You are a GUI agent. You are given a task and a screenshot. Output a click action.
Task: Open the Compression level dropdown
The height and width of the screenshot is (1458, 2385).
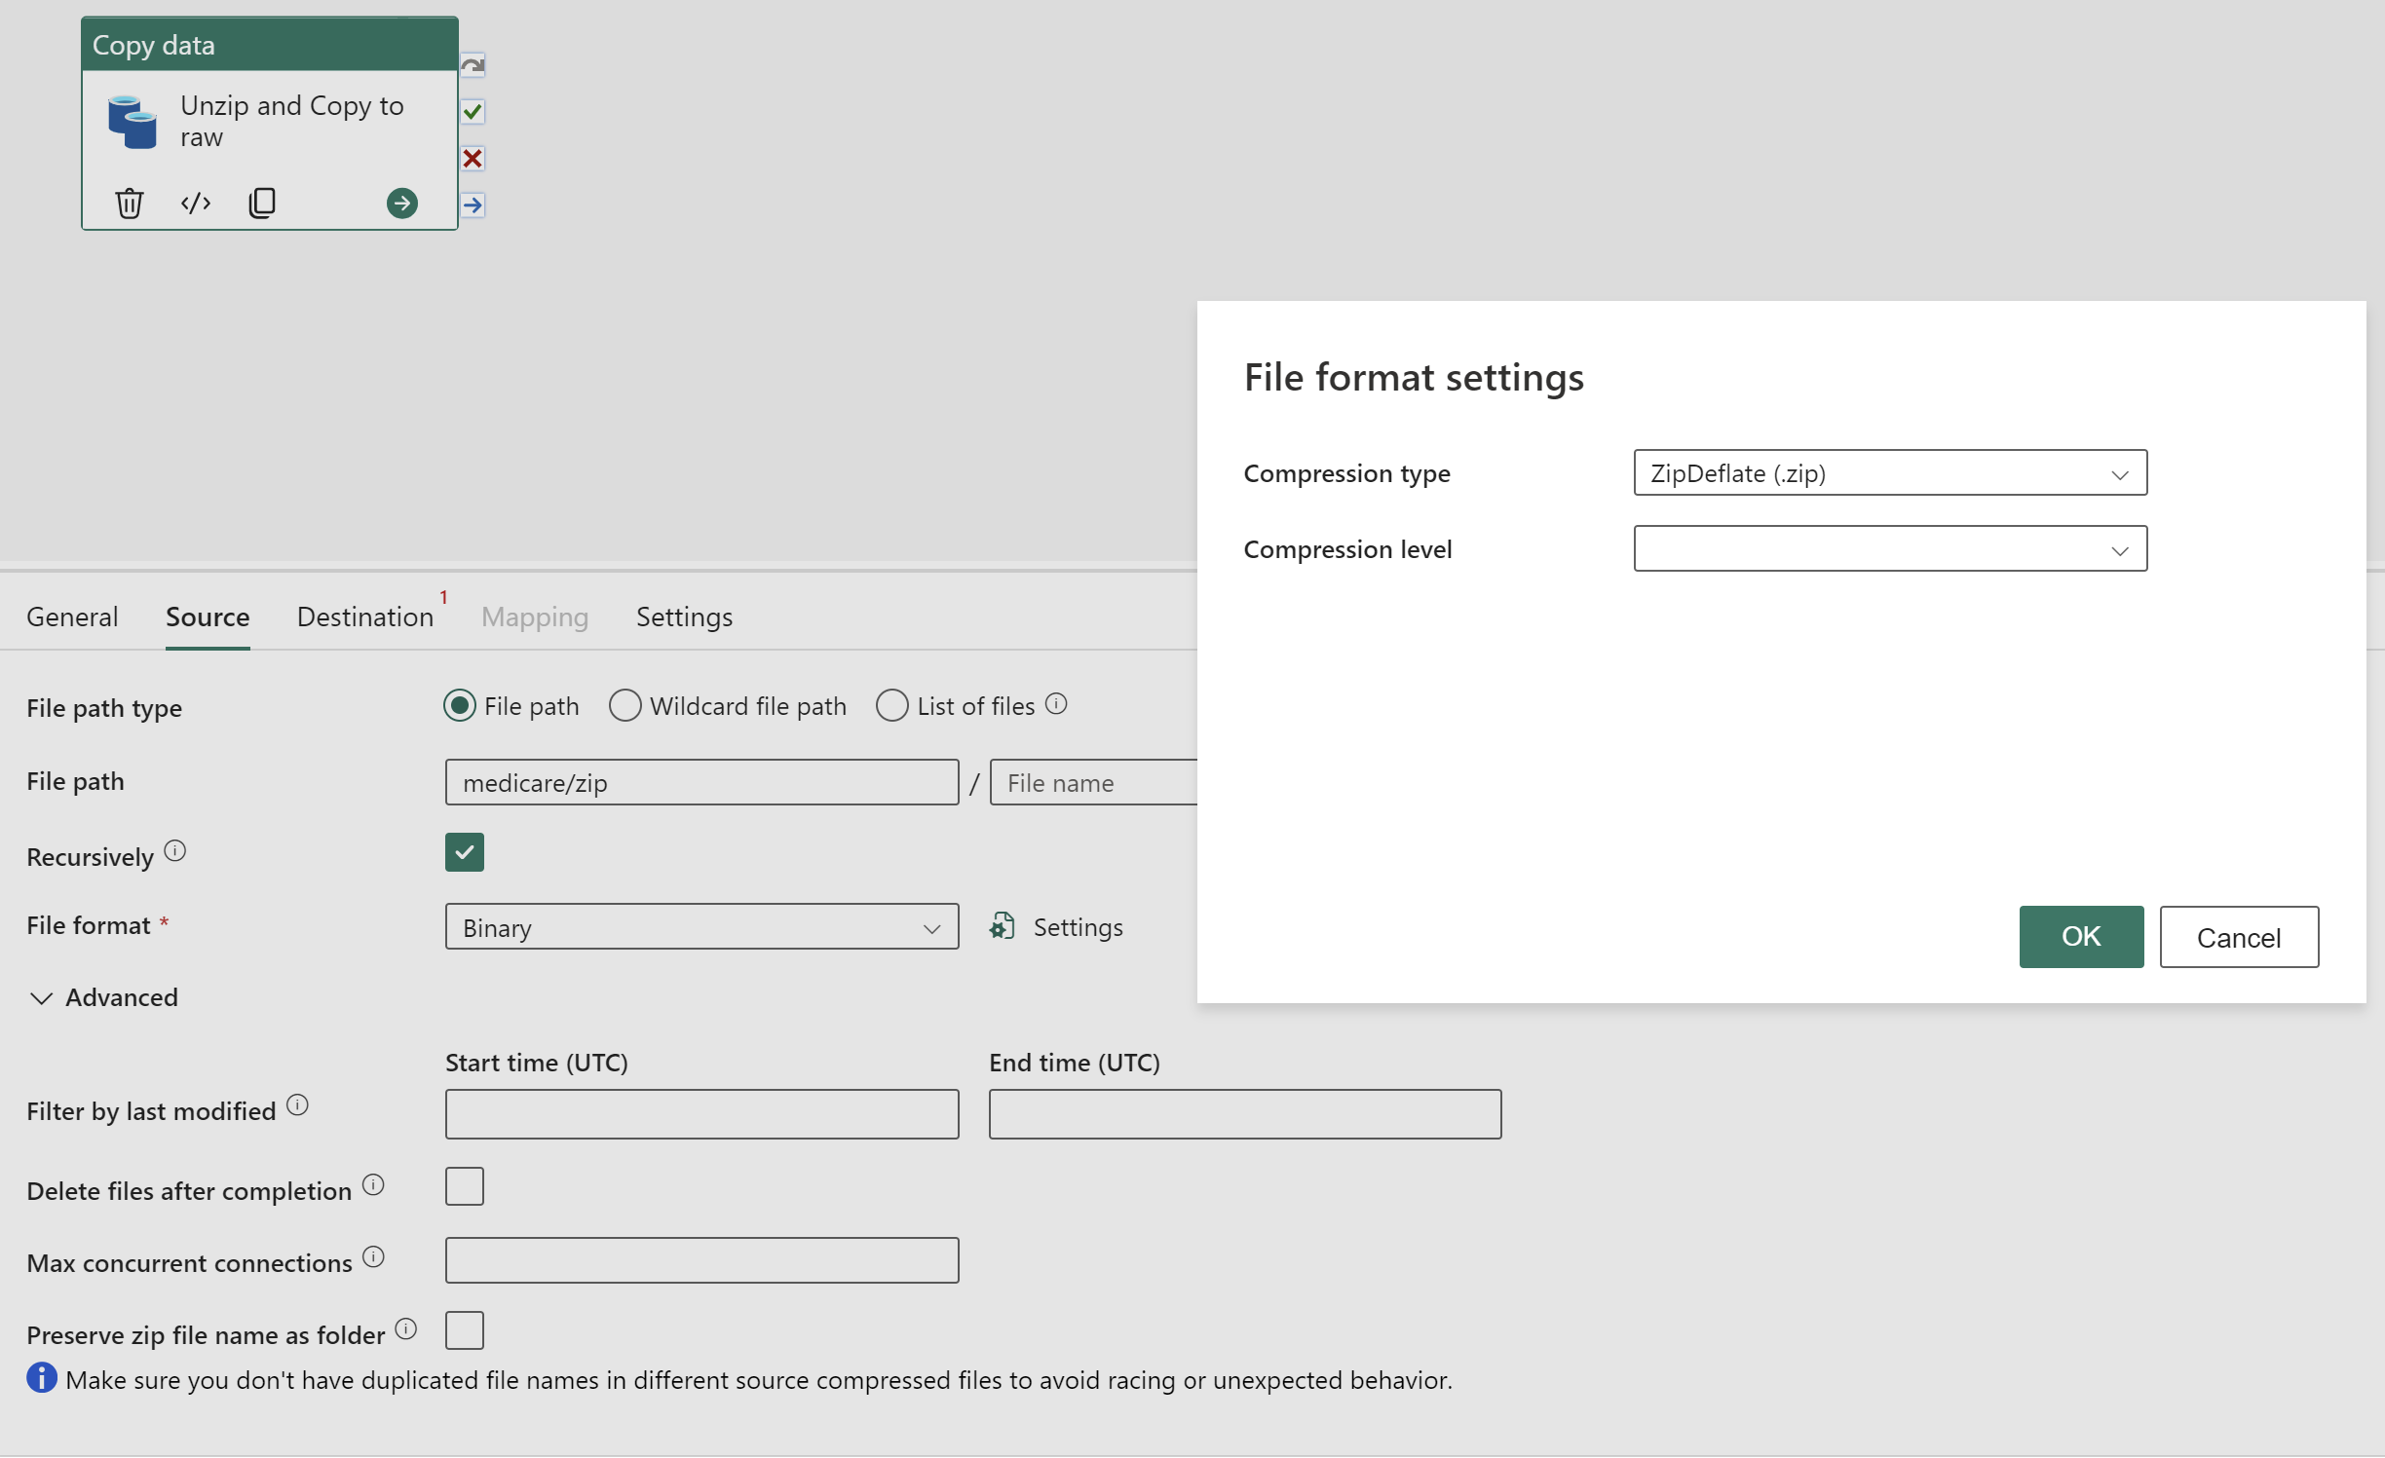pos(1890,549)
